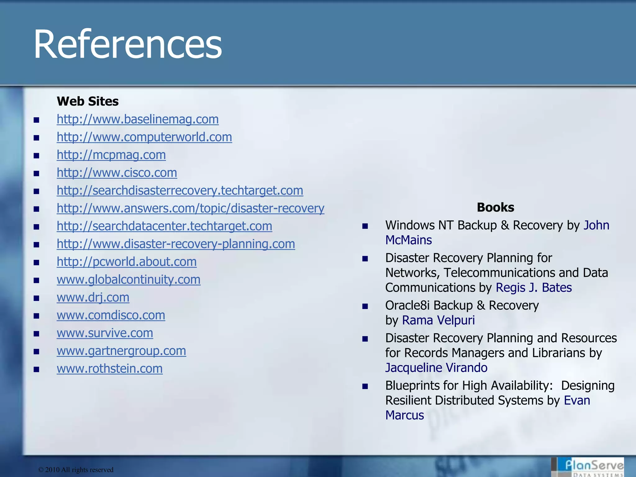Open the www.gartnergroup.com link
The height and width of the screenshot is (477, 636).
[x=121, y=351]
